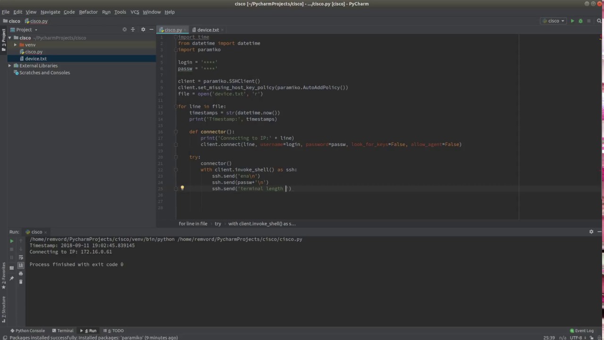The image size is (604, 340).
Task: Open the Refactor menu
Action: (88, 12)
